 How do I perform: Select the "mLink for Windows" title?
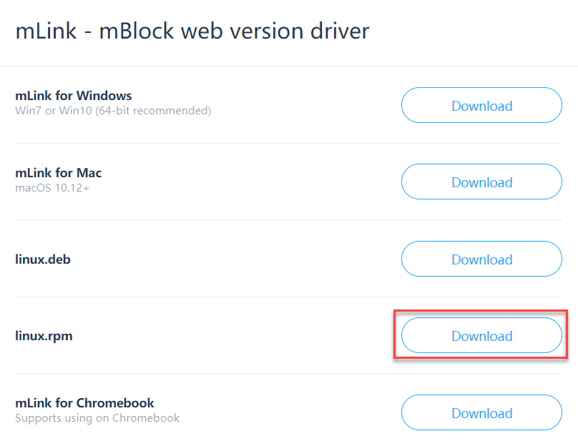pyautogui.click(x=73, y=96)
